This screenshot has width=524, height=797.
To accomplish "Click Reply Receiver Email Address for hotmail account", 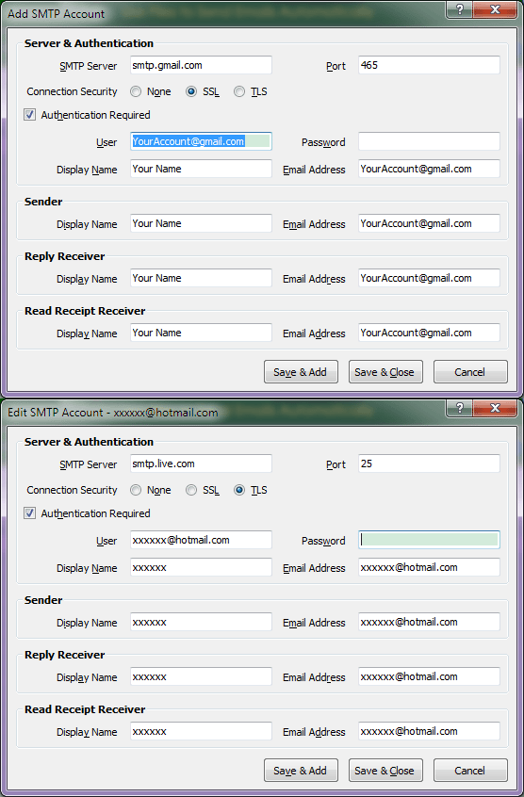I will (x=429, y=676).
